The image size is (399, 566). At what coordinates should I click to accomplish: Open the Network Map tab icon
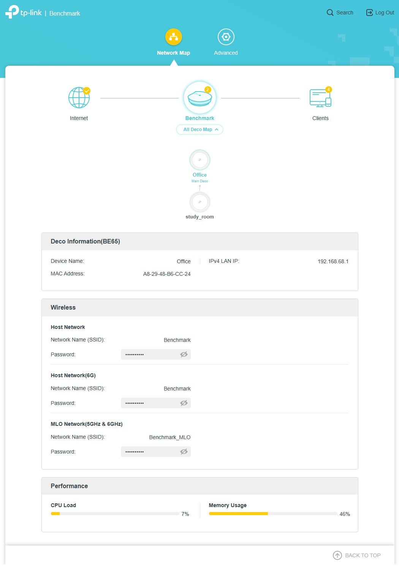(174, 37)
